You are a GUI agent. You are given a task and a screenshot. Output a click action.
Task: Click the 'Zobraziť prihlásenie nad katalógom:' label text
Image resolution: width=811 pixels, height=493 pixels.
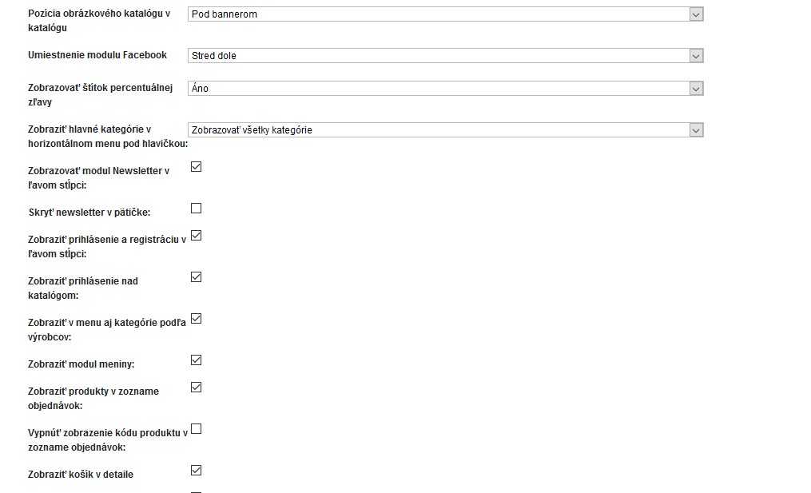(82, 288)
